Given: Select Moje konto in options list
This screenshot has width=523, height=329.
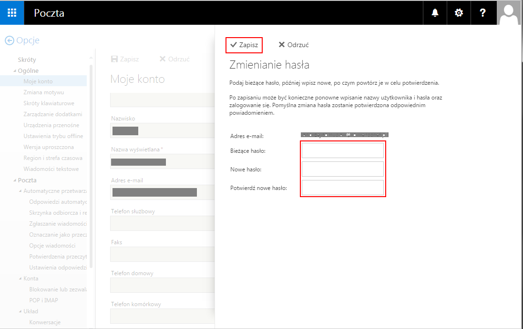Looking at the screenshot, I should coord(43,81).
